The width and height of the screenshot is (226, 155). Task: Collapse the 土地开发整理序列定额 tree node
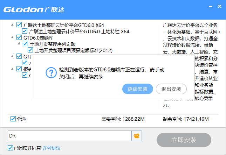(19, 44)
